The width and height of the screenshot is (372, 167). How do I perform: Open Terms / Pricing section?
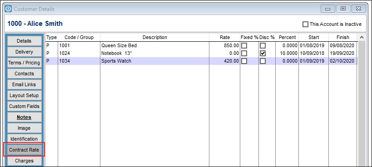click(x=24, y=63)
